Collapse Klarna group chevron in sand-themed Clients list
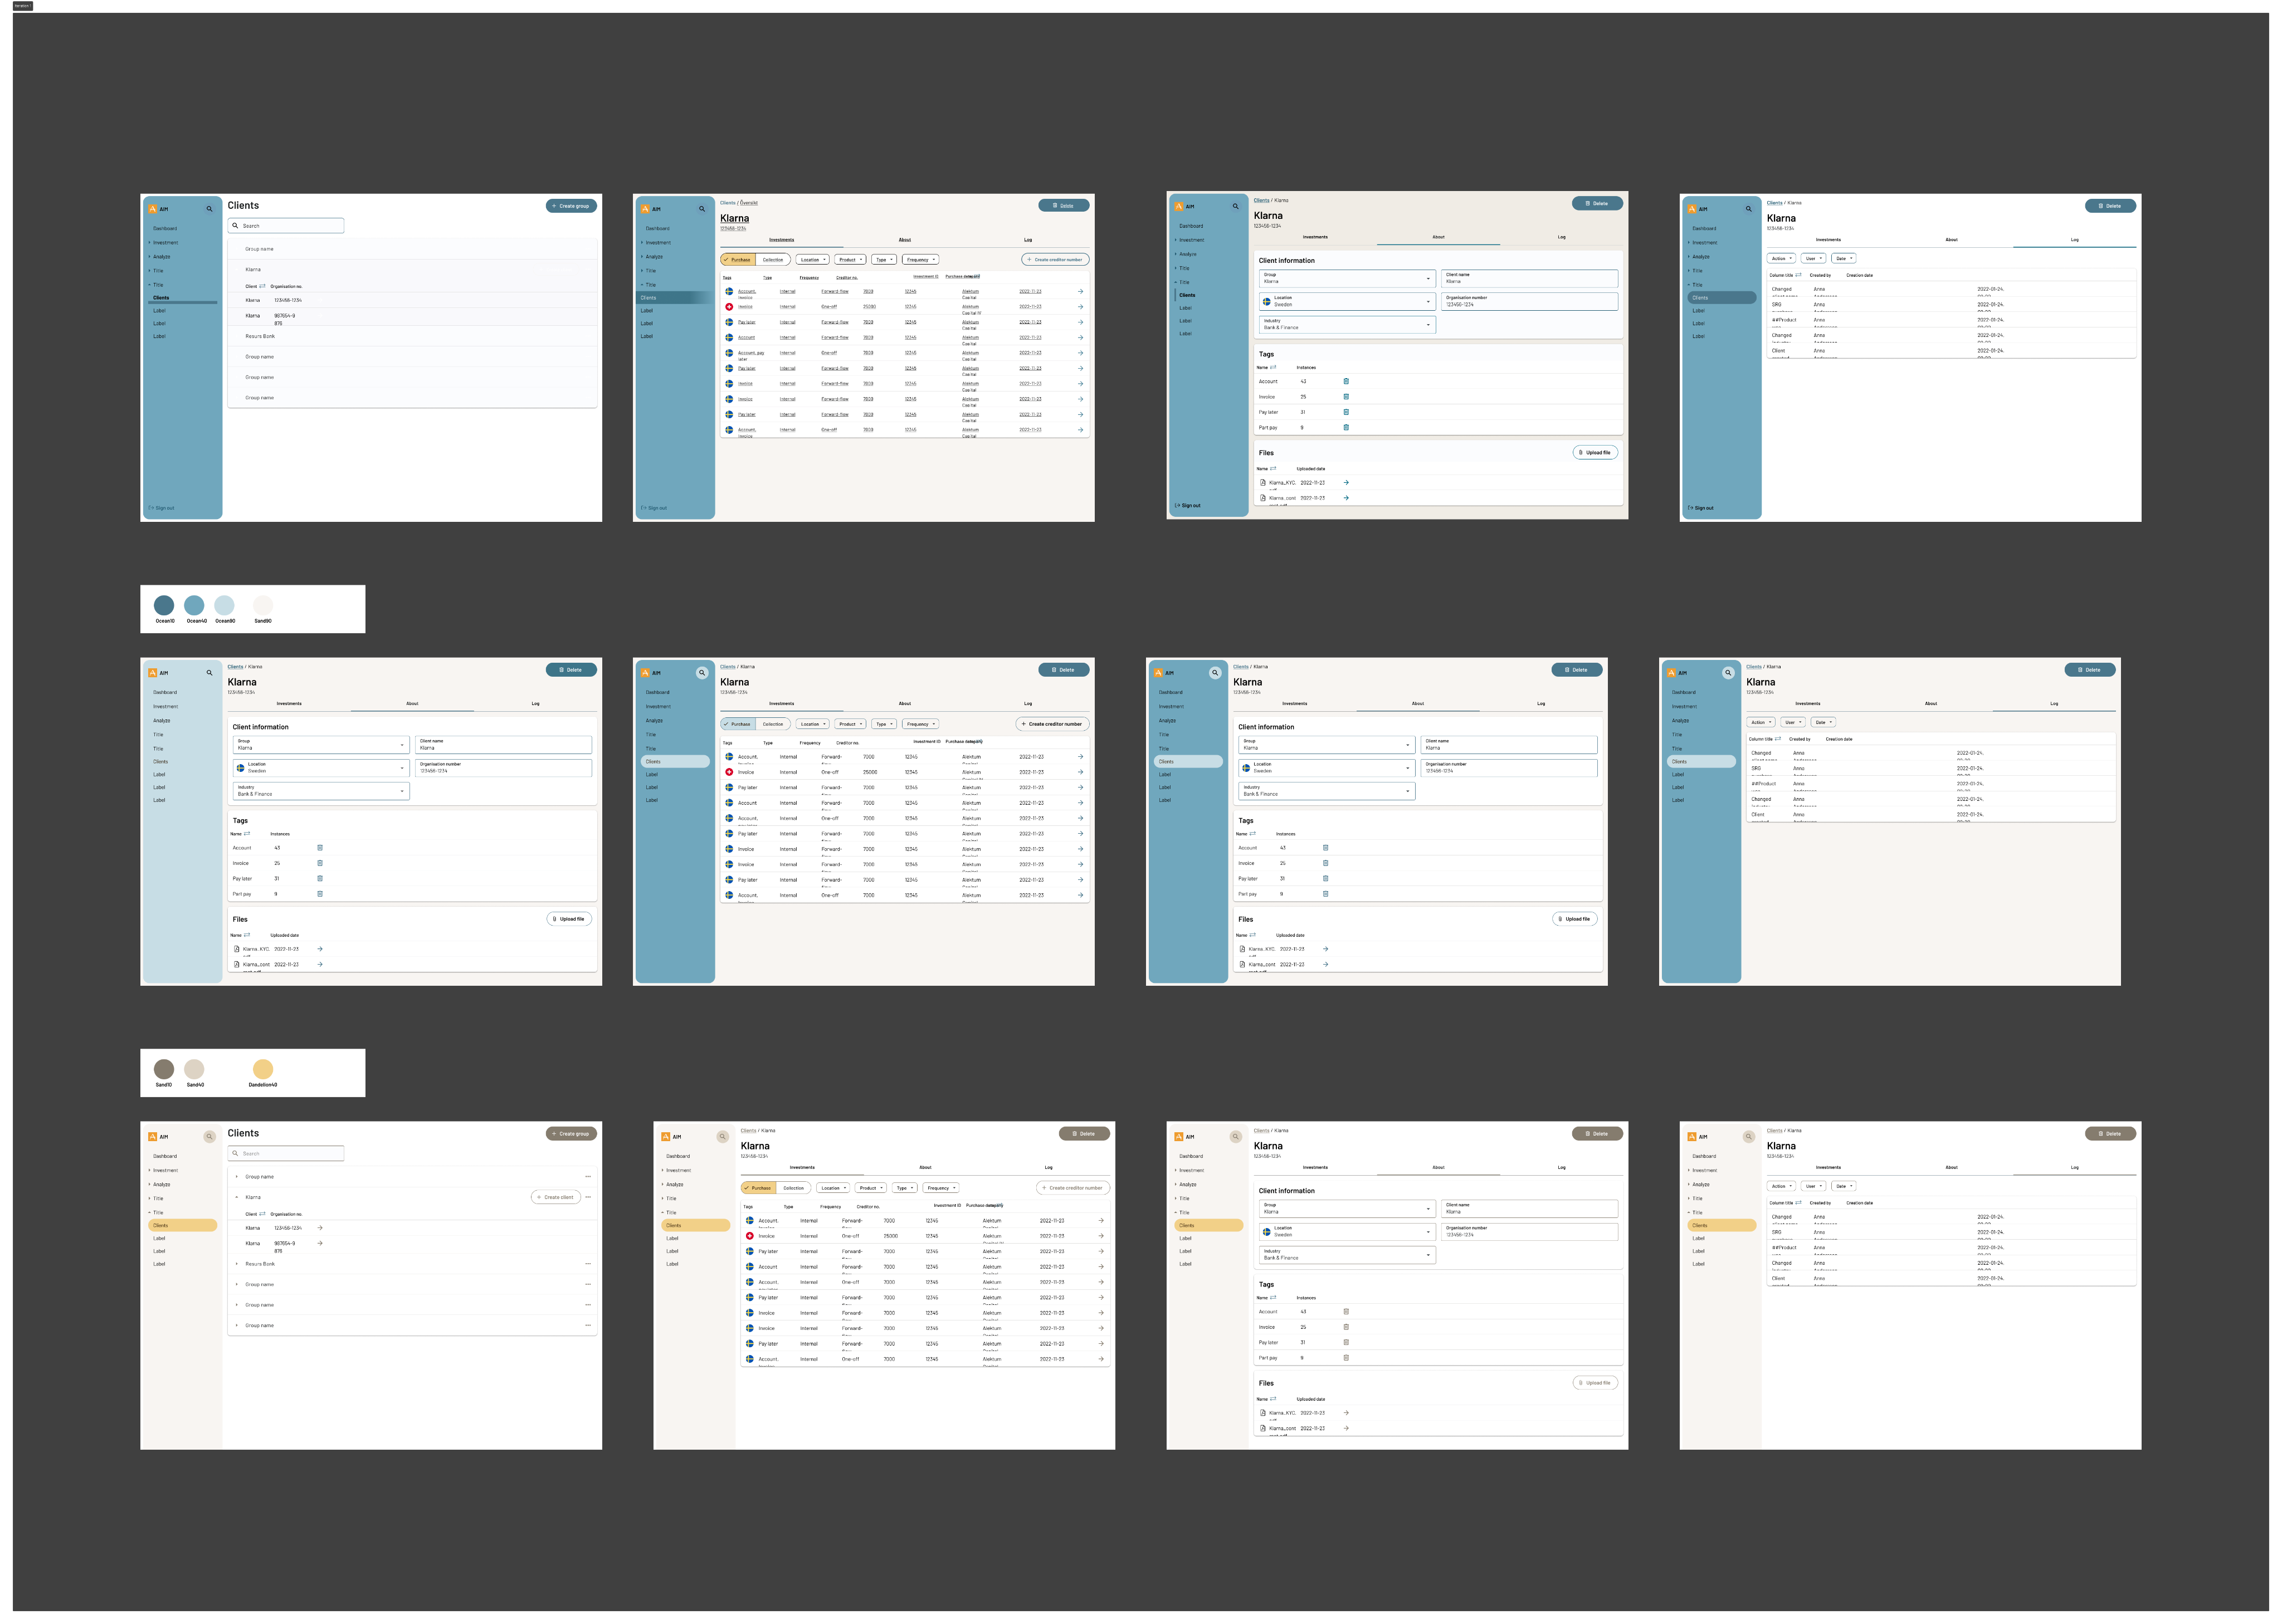2282x1624 pixels. (237, 1197)
